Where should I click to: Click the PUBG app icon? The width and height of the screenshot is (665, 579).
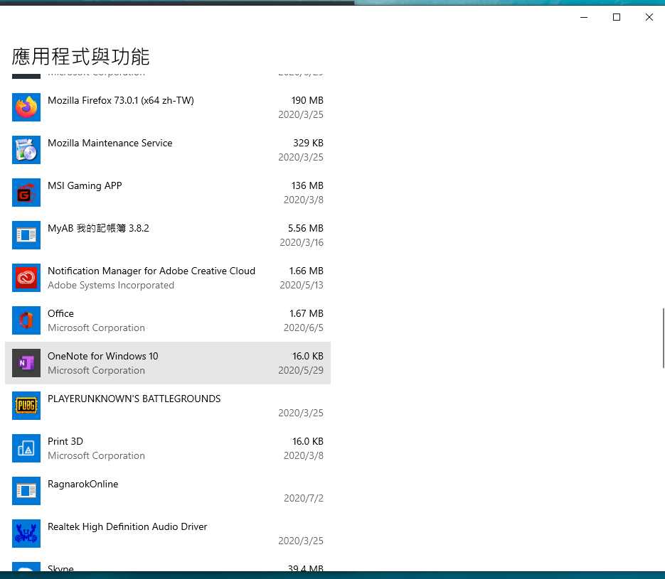click(x=26, y=406)
